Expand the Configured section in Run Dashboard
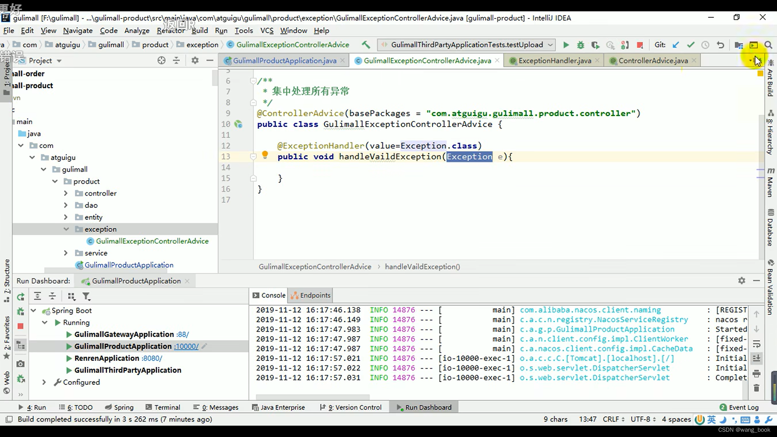Viewport: 777px width, 437px height. 44,382
